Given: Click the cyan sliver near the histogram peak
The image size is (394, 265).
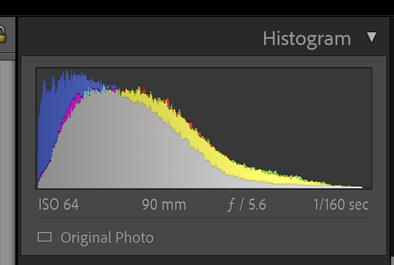Looking at the screenshot, I should (88, 93).
